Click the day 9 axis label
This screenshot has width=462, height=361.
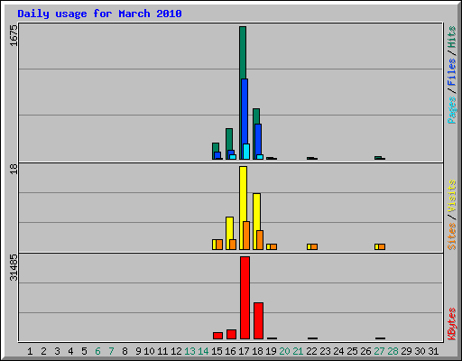point(138,351)
